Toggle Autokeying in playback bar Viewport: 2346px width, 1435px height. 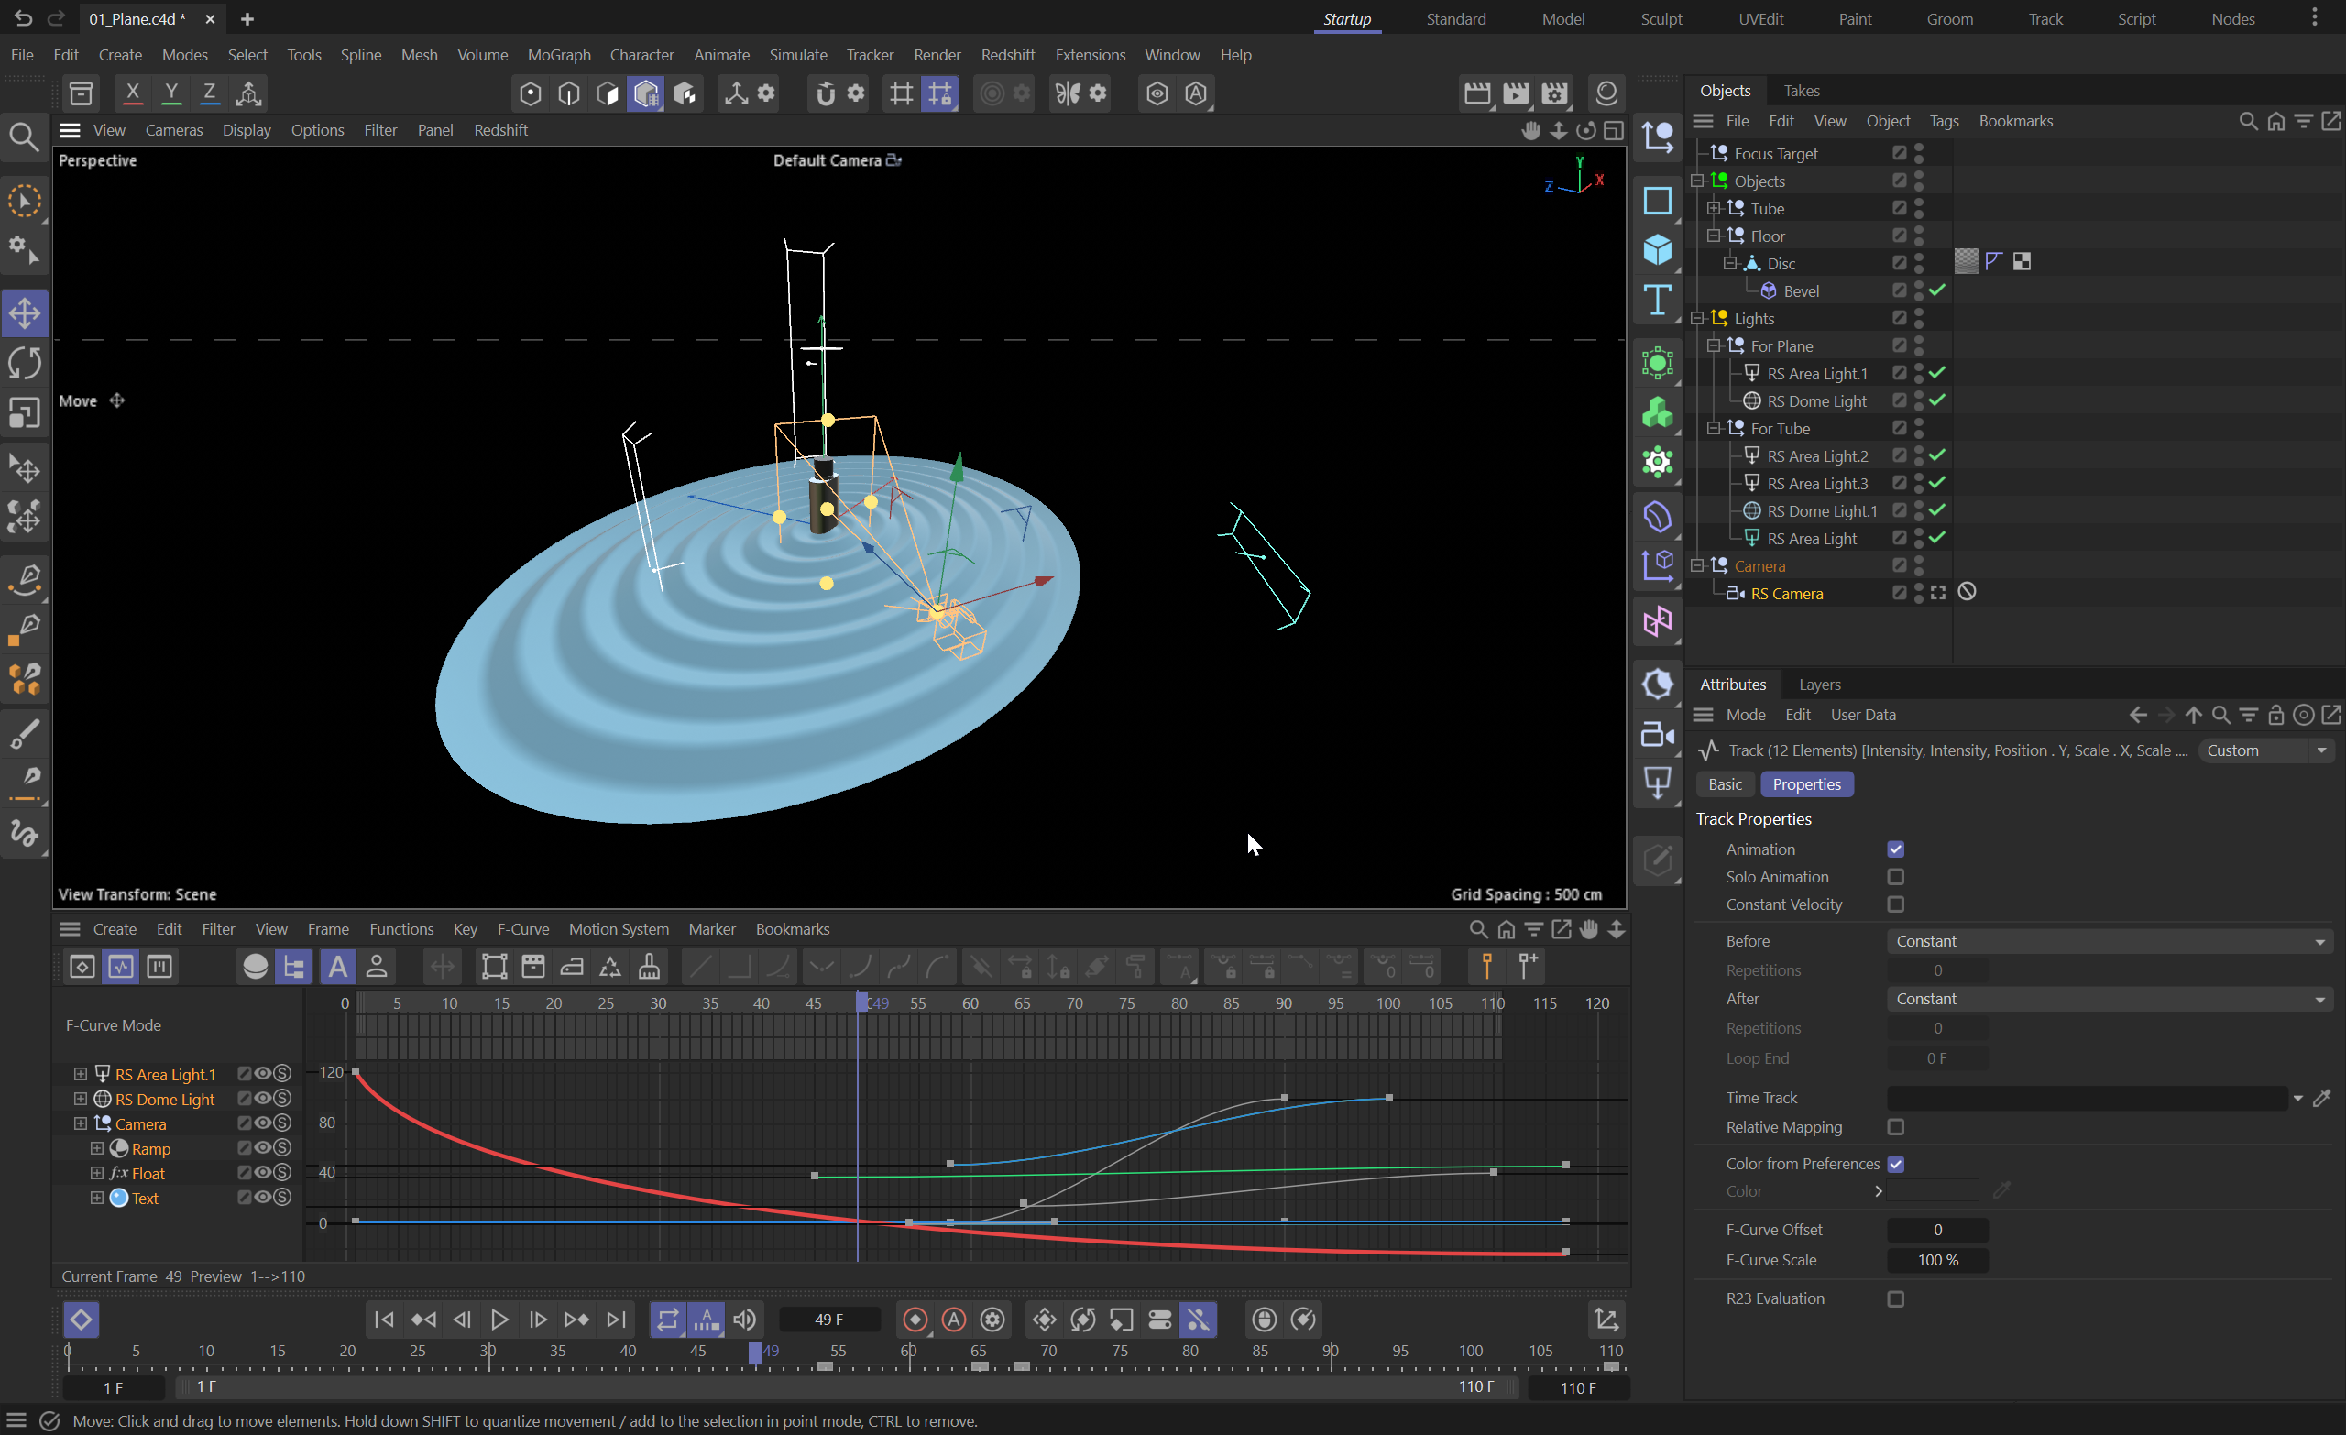click(x=954, y=1320)
